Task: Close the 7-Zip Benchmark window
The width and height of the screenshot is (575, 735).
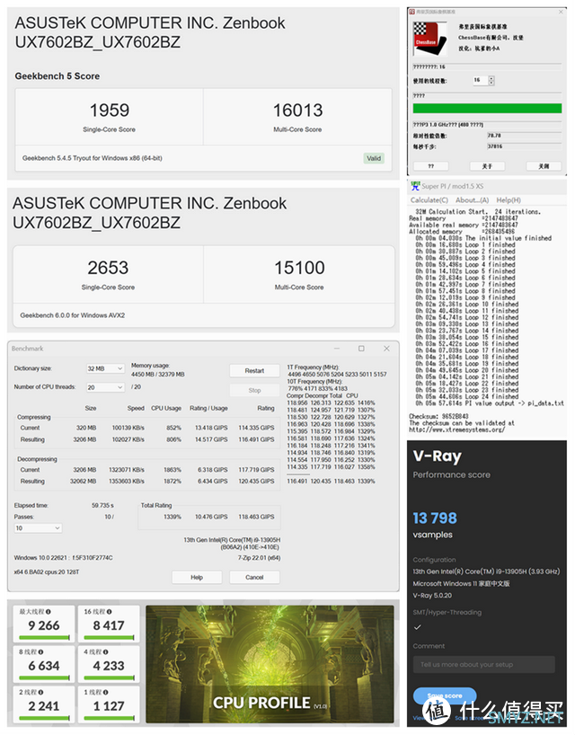Action: (x=386, y=349)
